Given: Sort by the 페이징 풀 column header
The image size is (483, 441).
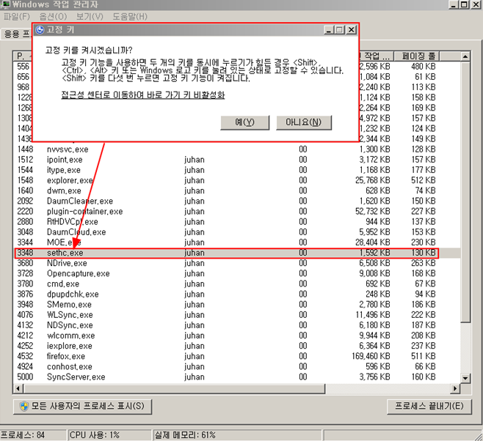Looking at the screenshot, I should [x=416, y=56].
